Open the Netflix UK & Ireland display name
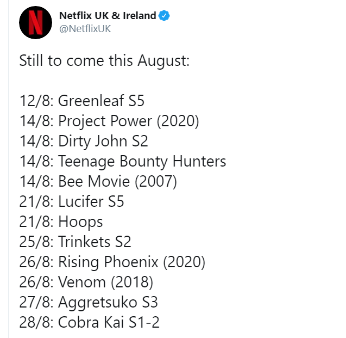The image size is (346, 338). click(x=108, y=16)
